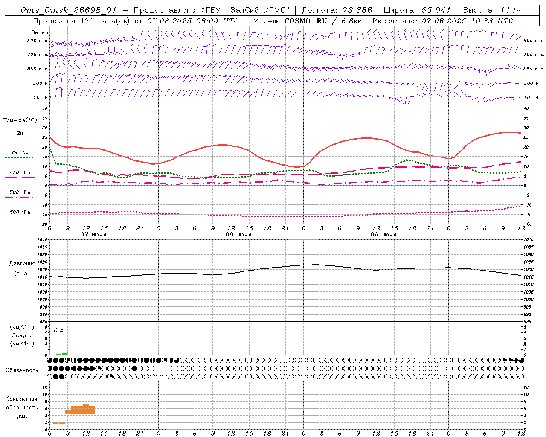Click the tallest orange convective cloud bar
This screenshot has height=437, width=546.
(86, 409)
